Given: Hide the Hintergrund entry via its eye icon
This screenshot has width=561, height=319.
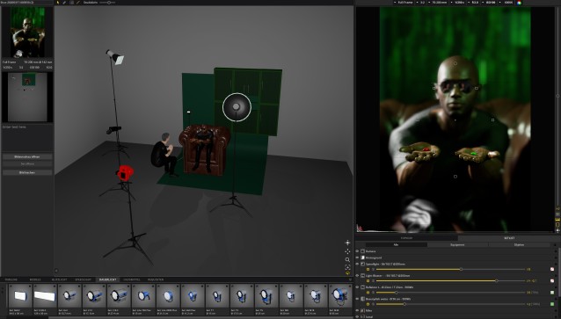Looking at the screenshot, I should click(x=357, y=257).
